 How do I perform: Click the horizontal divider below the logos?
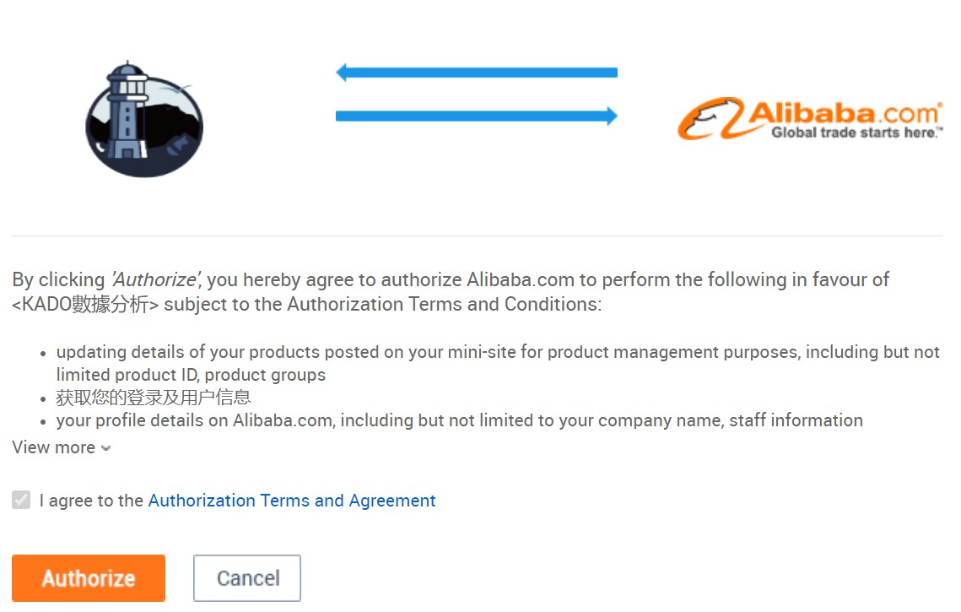477,236
